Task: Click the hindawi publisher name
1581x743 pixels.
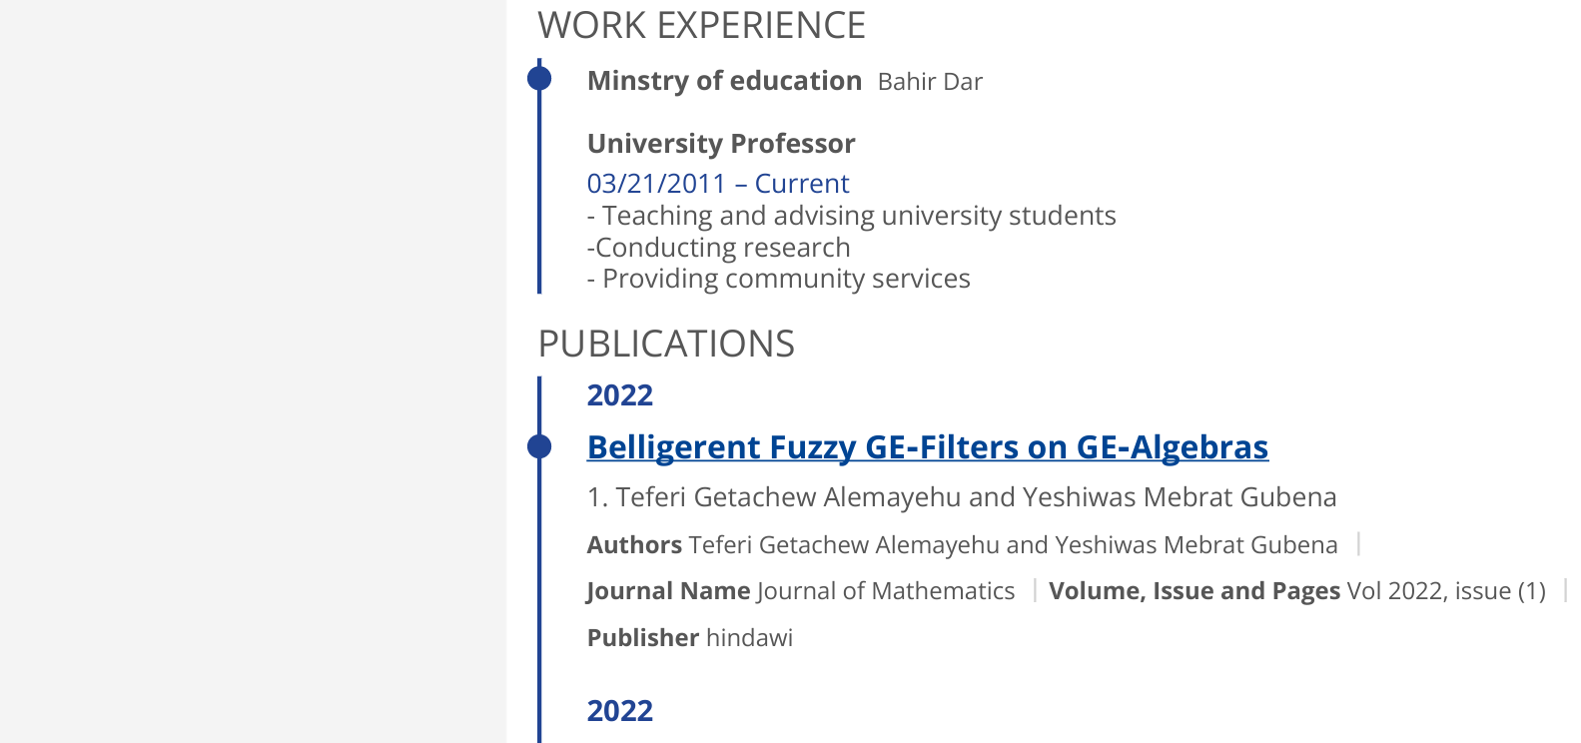Action: [x=749, y=638]
